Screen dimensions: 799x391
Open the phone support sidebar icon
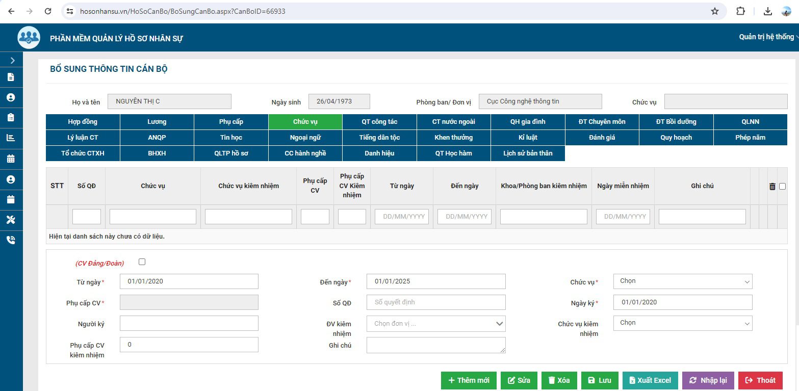tap(11, 240)
